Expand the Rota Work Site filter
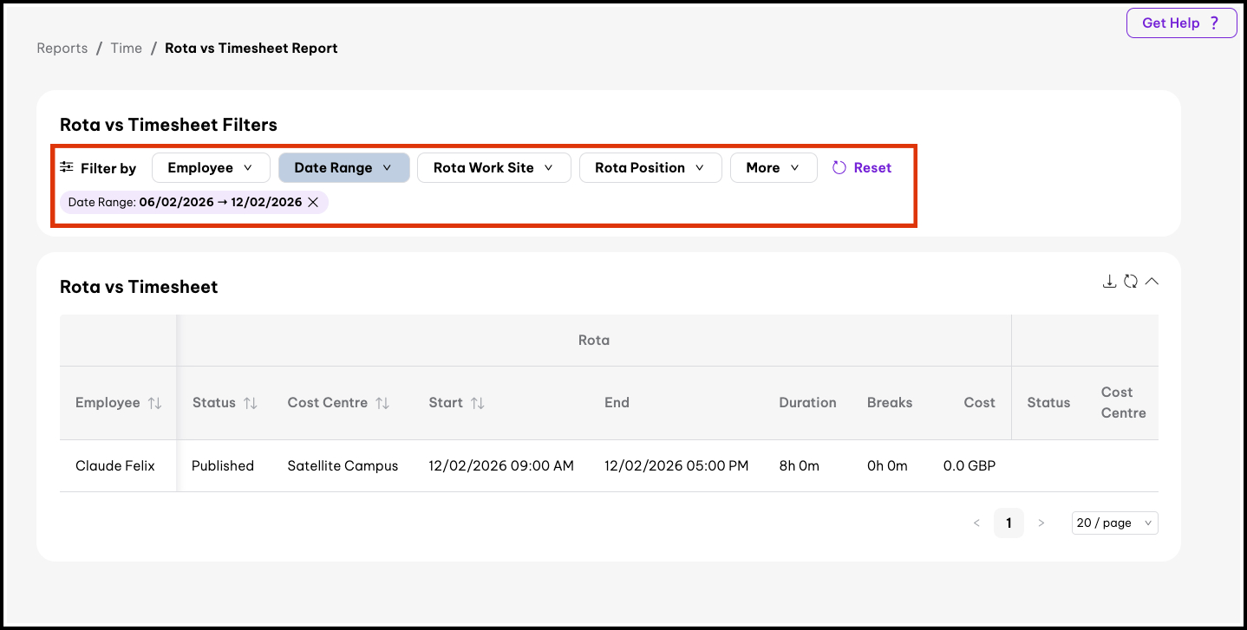 click(x=493, y=168)
